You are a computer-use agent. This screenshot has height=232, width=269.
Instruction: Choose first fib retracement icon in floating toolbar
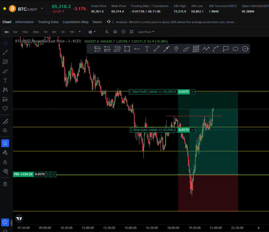tap(97, 49)
